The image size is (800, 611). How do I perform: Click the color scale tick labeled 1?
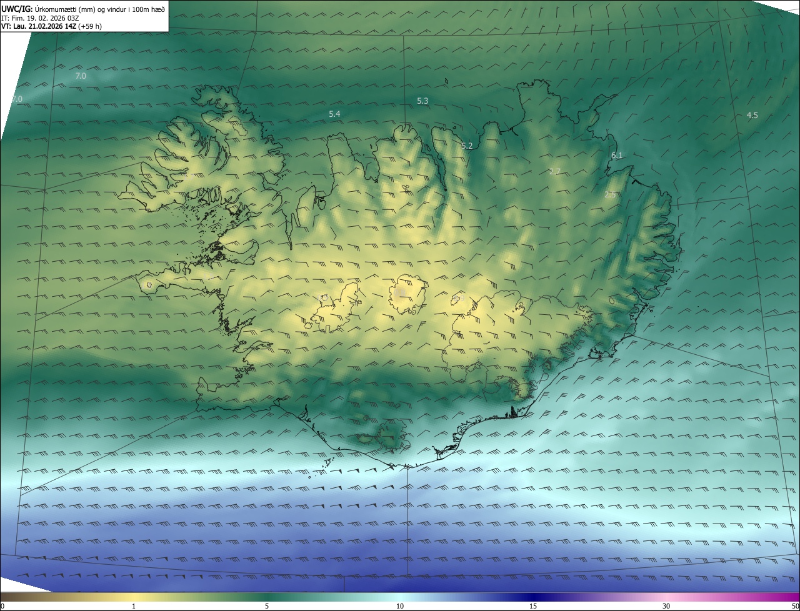click(x=134, y=606)
